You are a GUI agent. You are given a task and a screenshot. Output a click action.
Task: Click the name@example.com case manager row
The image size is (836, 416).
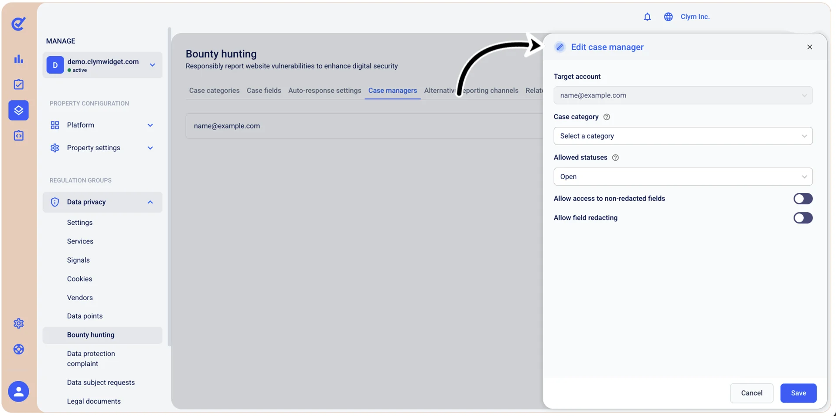(364, 126)
